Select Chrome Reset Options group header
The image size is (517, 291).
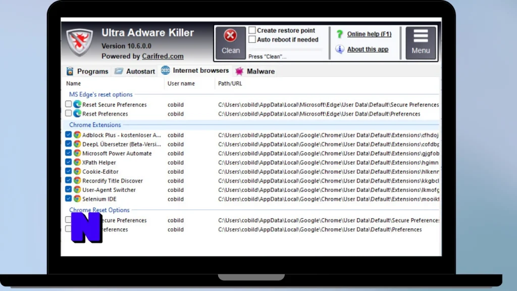[99, 210]
